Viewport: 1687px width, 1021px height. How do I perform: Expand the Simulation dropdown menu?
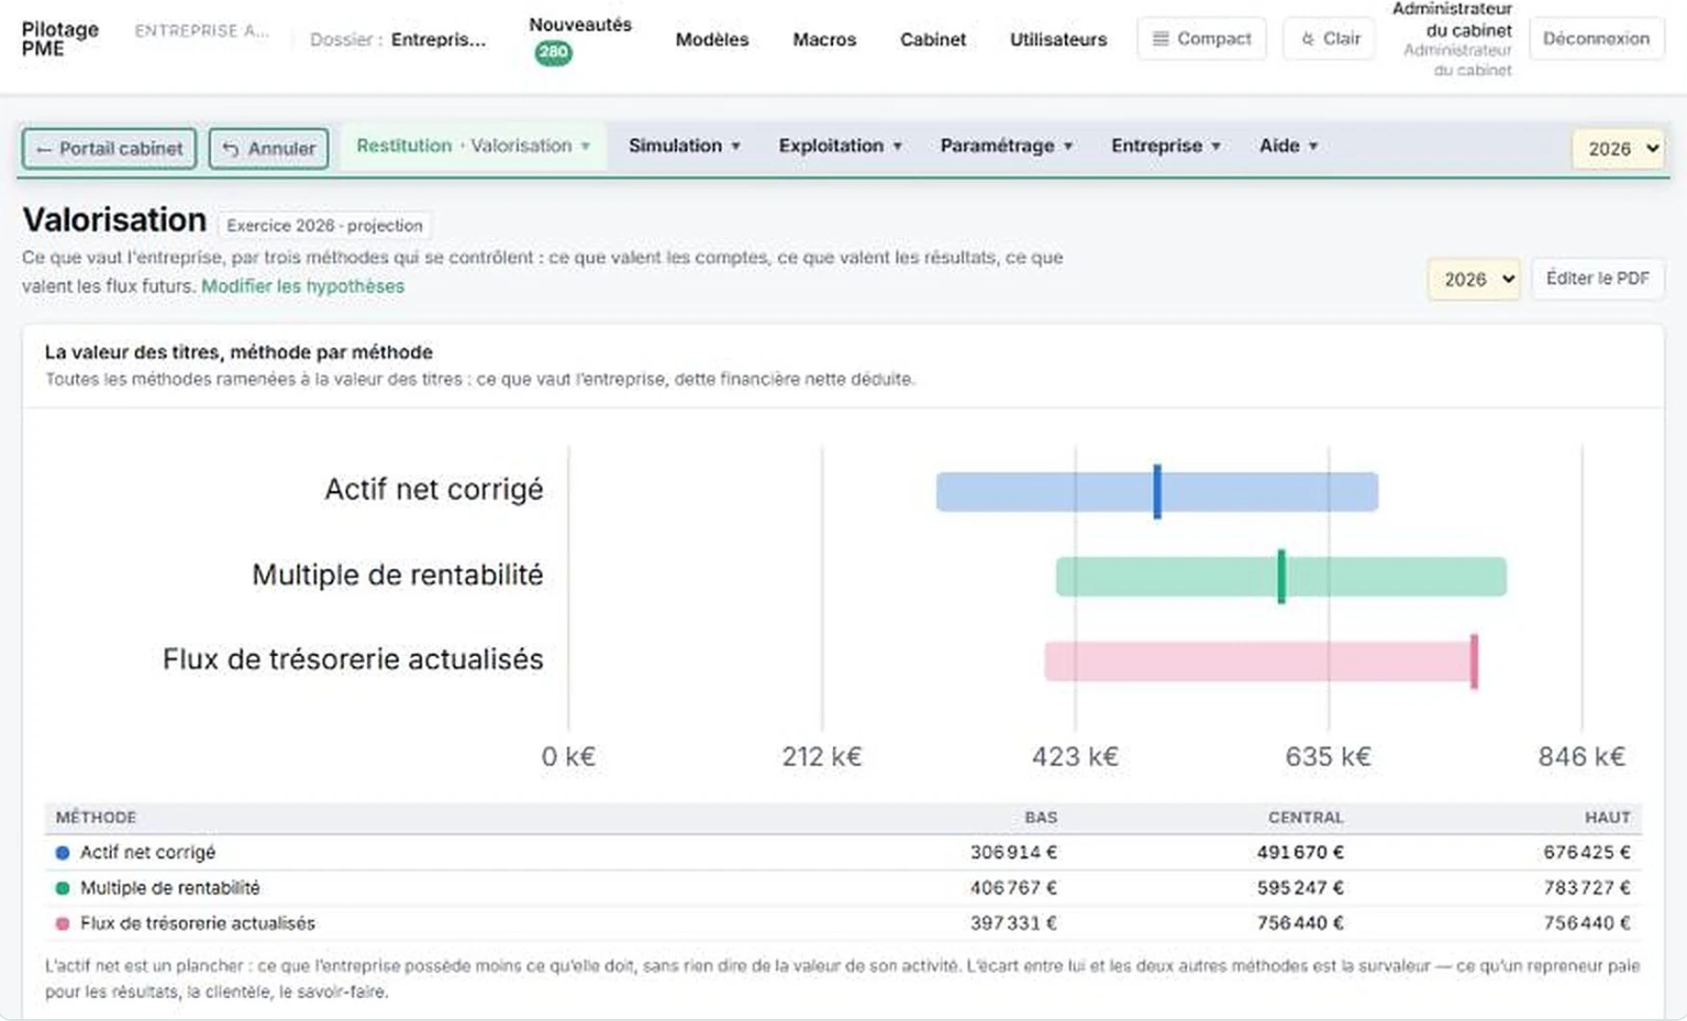[x=685, y=145]
